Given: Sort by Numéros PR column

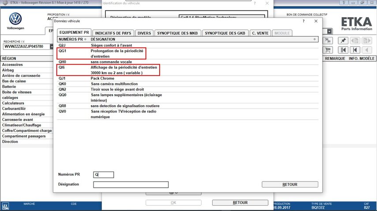Looking at the screenshot, I should tap(72, 39).
